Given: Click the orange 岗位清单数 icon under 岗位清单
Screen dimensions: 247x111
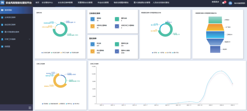Looking at the screenshot, I should (92, 51).
